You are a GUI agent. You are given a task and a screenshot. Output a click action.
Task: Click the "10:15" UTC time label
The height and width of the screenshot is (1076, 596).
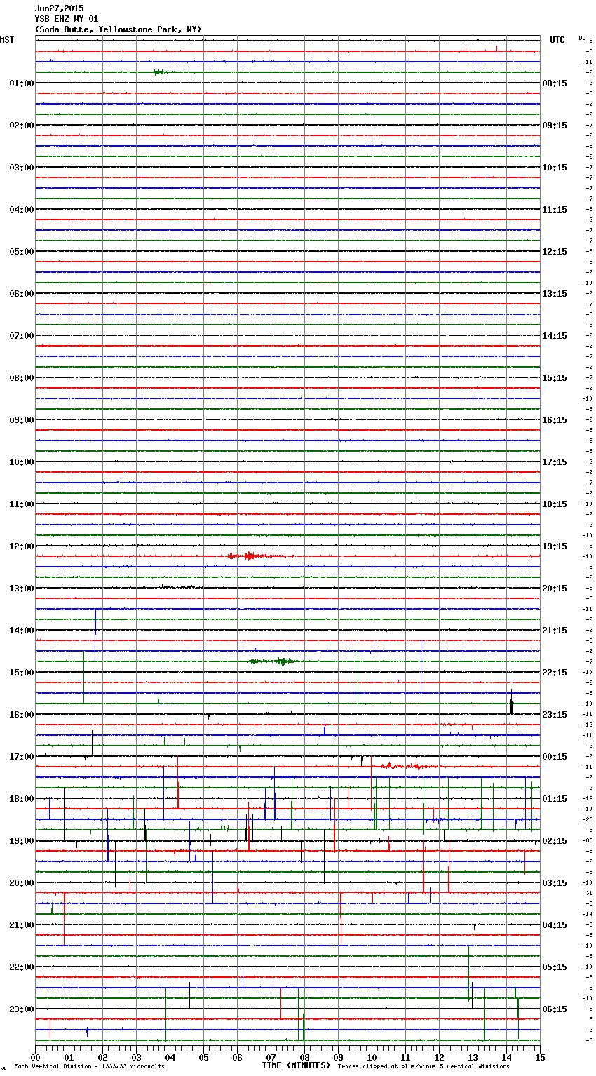(555, 168)
